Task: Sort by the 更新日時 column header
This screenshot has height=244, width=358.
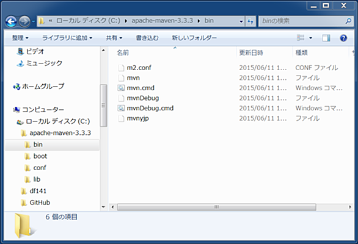Action: click(251, 52)
